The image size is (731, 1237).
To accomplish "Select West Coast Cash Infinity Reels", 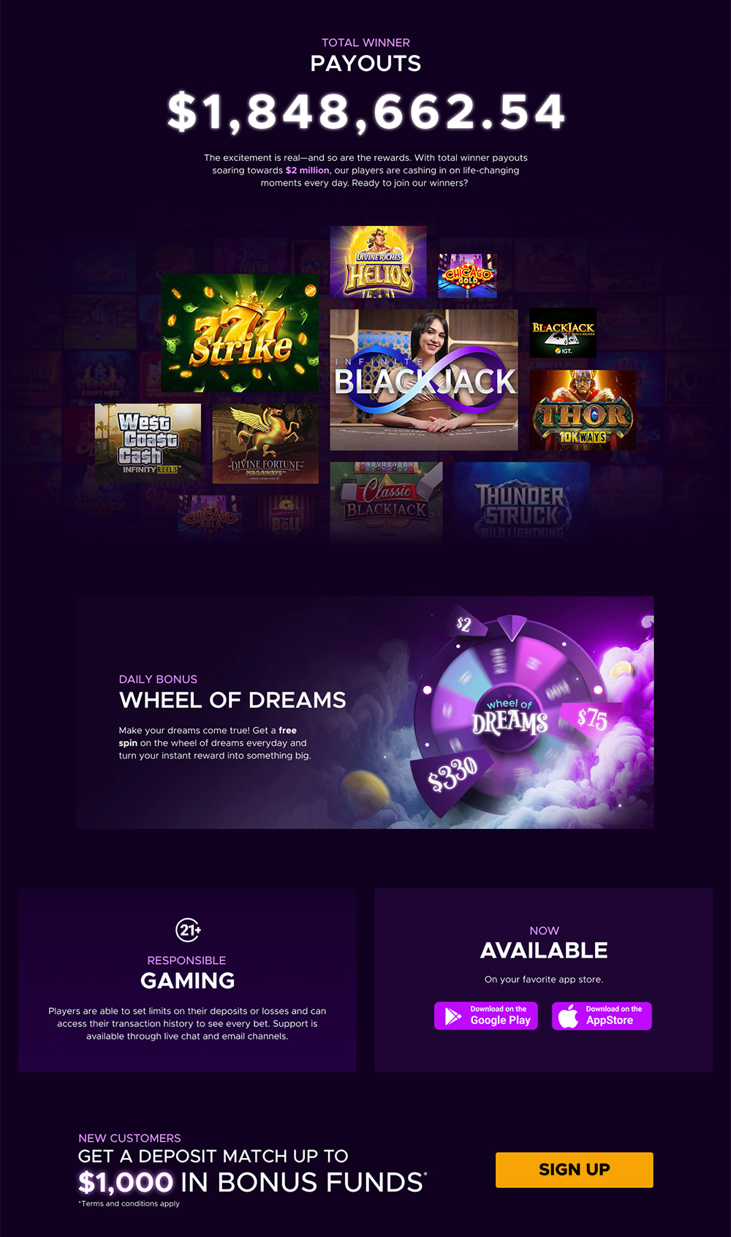I will click(x=148, y=443).
